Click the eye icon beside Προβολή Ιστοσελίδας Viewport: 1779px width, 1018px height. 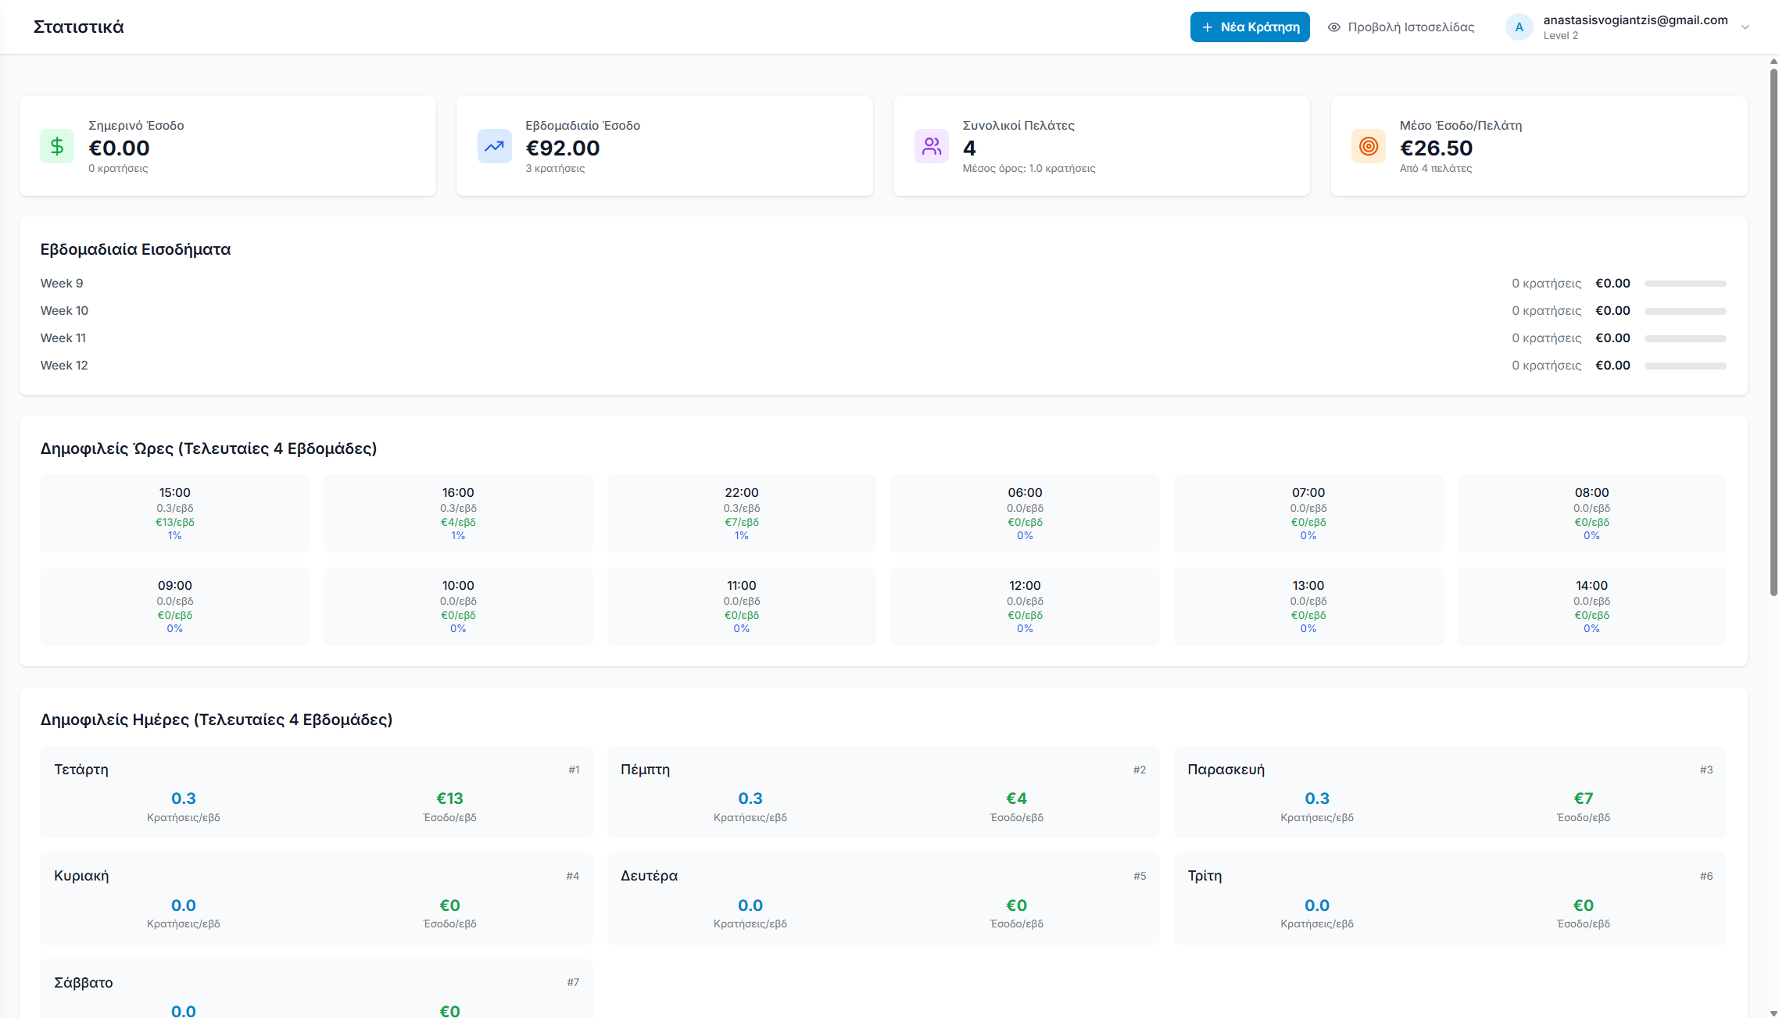1334,27
